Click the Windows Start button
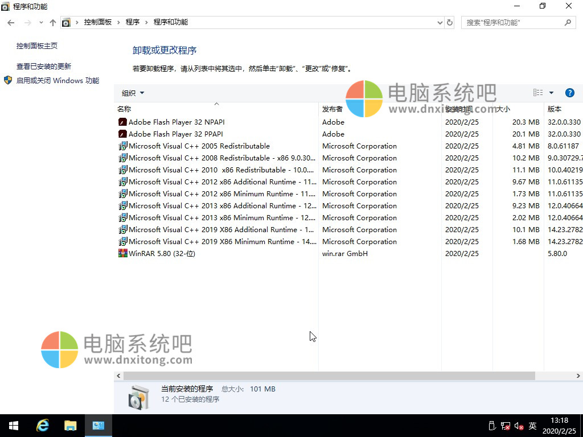 click(x=13, y=425)
